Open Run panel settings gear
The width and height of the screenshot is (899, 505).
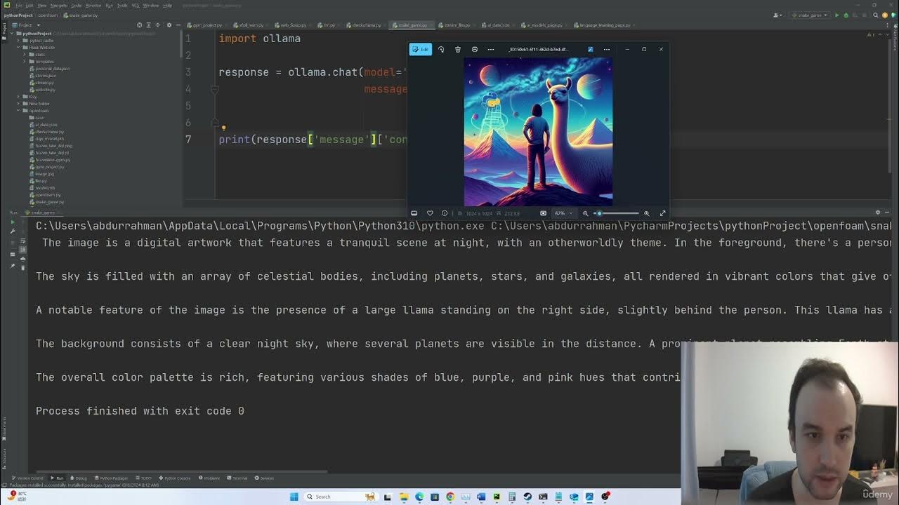coord(877,213)
